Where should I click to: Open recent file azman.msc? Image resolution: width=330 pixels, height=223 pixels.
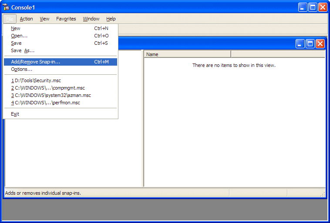pos(61,95)
